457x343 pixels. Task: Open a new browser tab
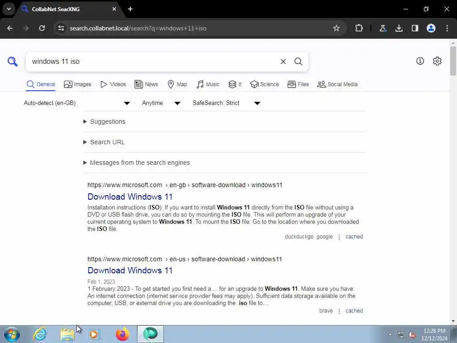click(x=130, y=9)
